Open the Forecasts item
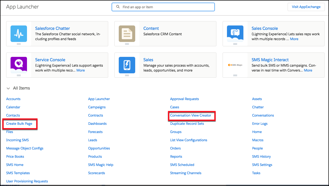 [x=95, y=132]
